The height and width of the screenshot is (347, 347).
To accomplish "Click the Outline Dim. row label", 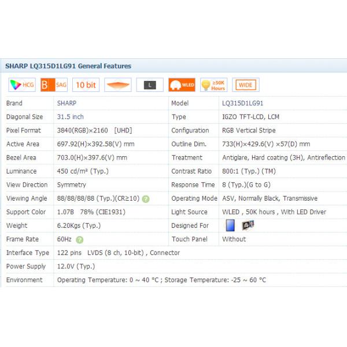I will pos(189,144).
